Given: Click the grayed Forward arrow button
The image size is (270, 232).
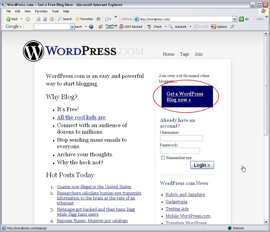Looking at the screenshot, I should (28, 19).
